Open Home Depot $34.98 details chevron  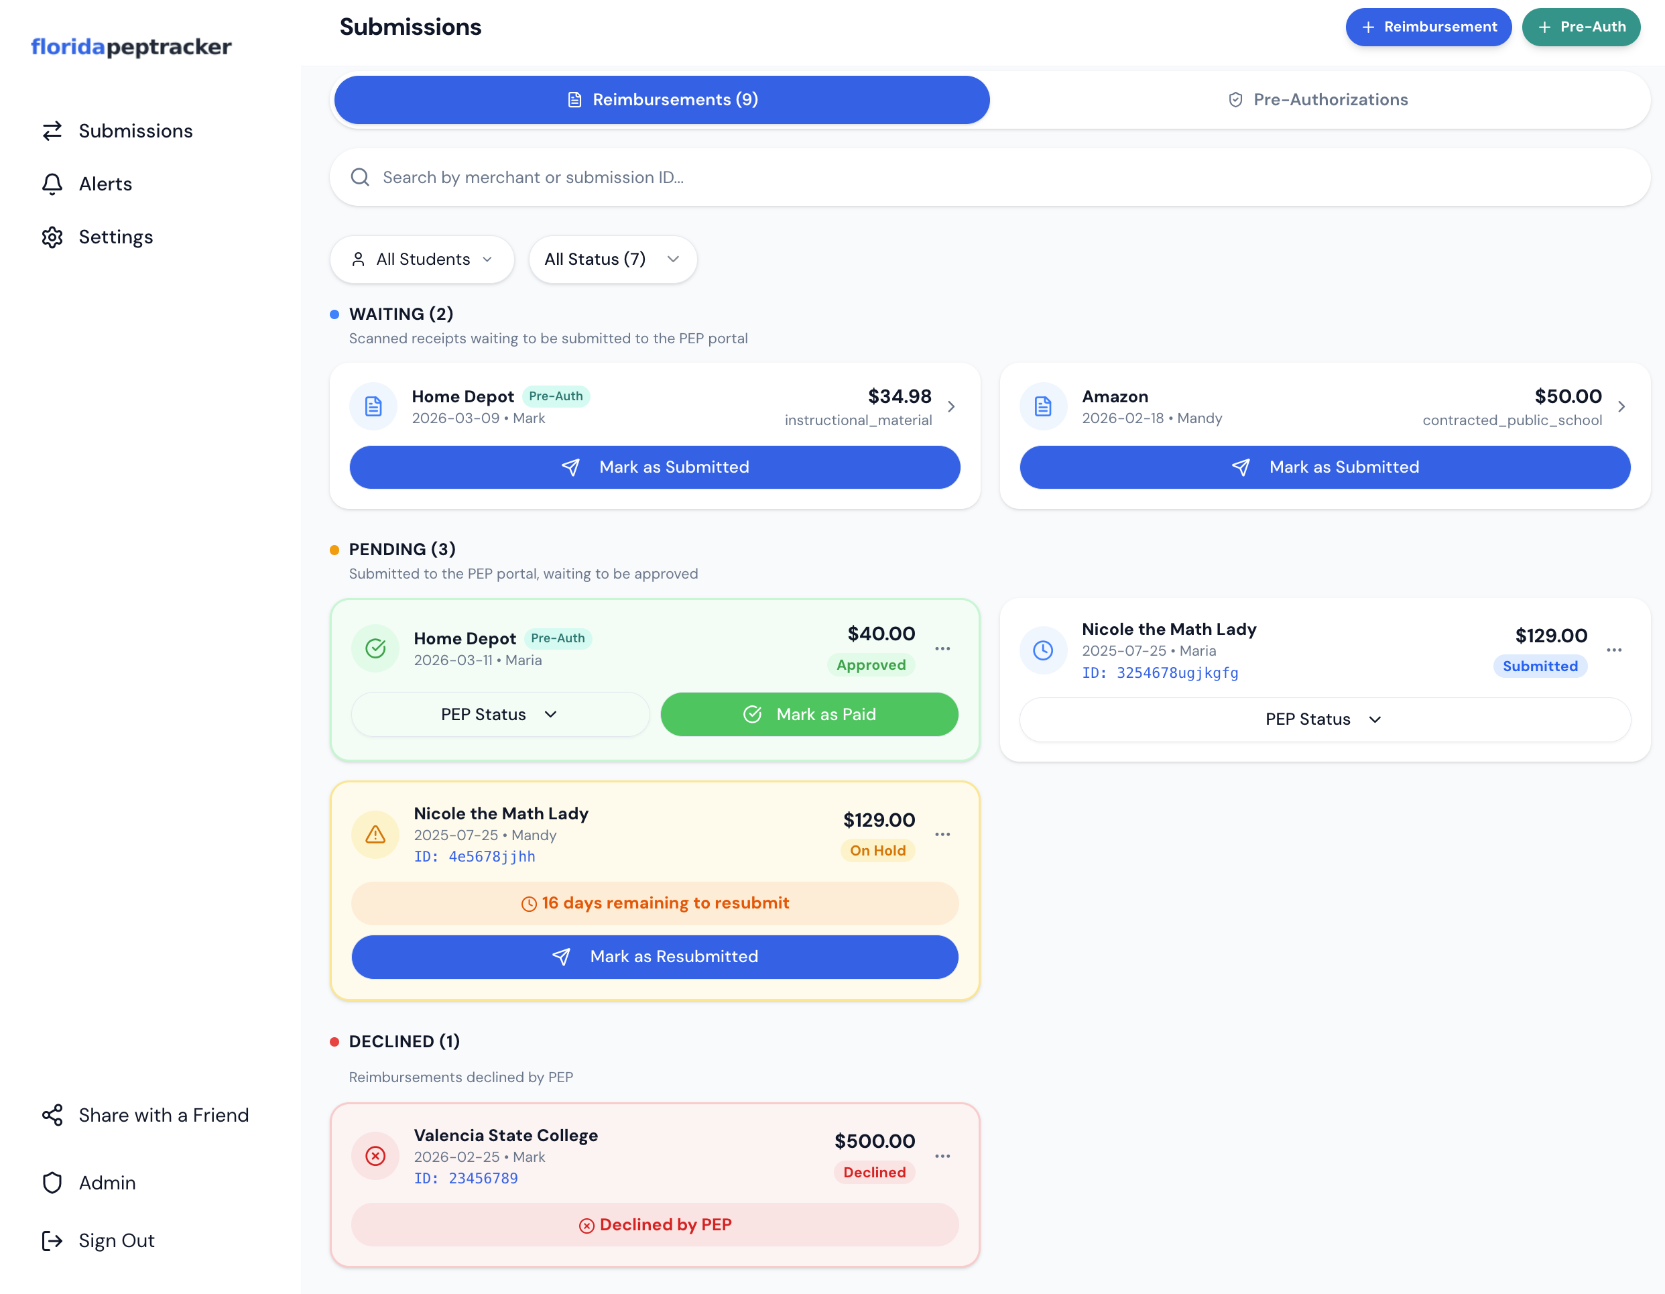(950, 406)
